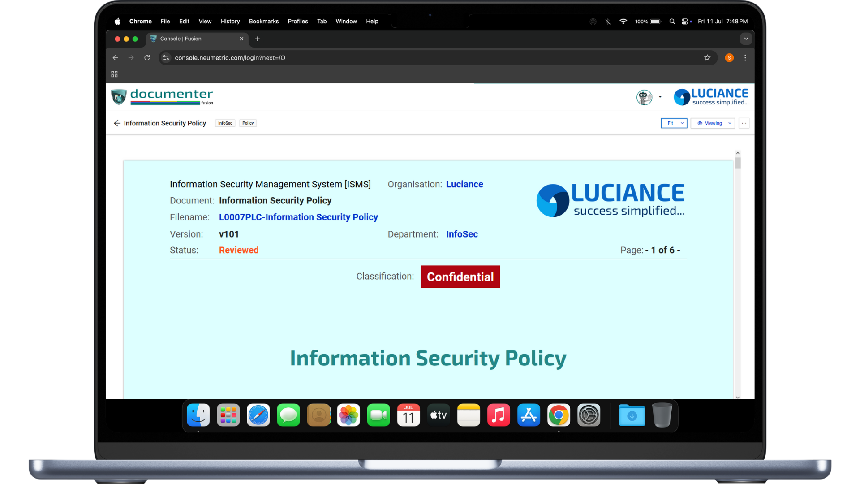Open the robot avatar profile icon
Screen dimensions: 860x484
pyautogui.click(x=644, y=97)
